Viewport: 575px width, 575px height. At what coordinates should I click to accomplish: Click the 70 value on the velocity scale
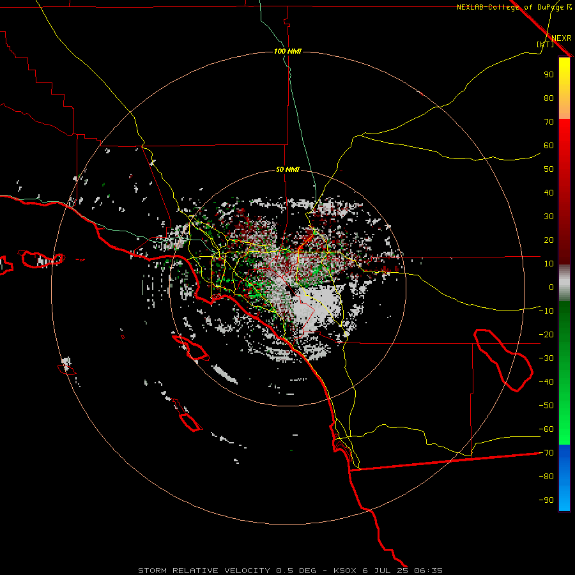[549, 122]
